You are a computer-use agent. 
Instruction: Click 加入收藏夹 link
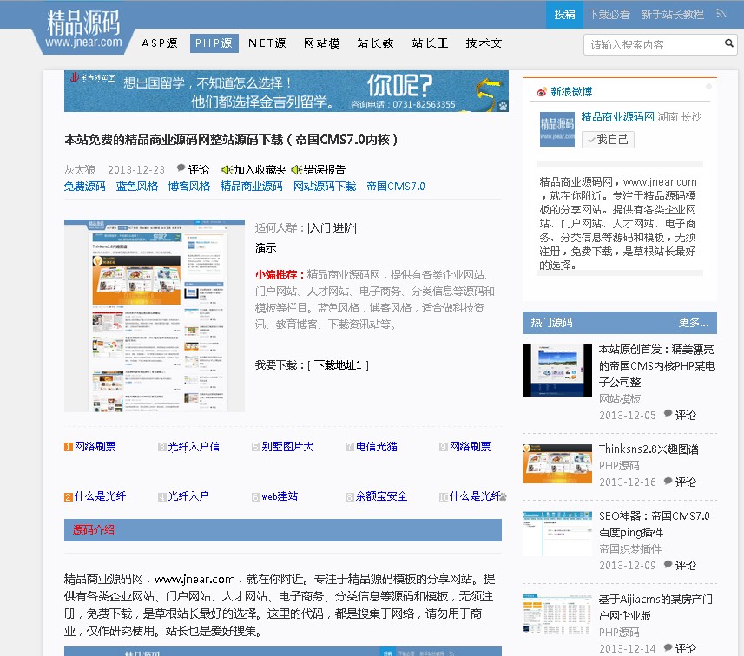pyautogui.click(x=260, y=169)
